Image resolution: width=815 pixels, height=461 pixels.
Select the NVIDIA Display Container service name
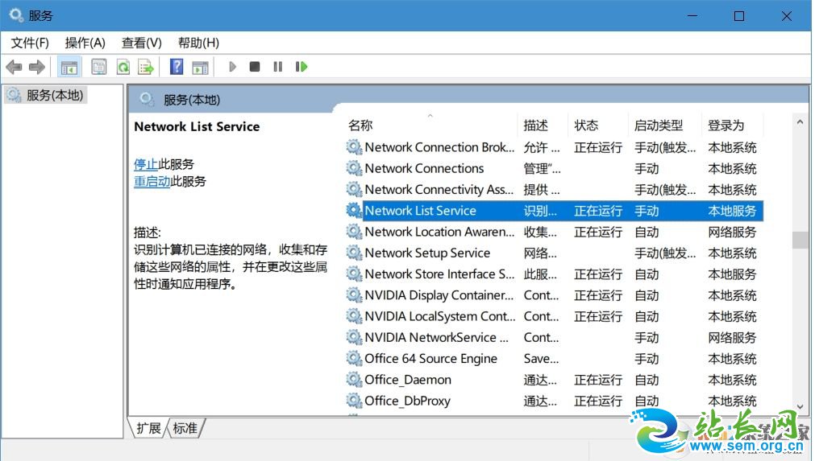coord(439,295)
